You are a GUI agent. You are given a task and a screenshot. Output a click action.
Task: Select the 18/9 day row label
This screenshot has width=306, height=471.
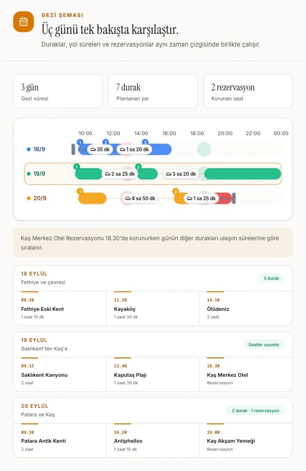click(36, 149)
